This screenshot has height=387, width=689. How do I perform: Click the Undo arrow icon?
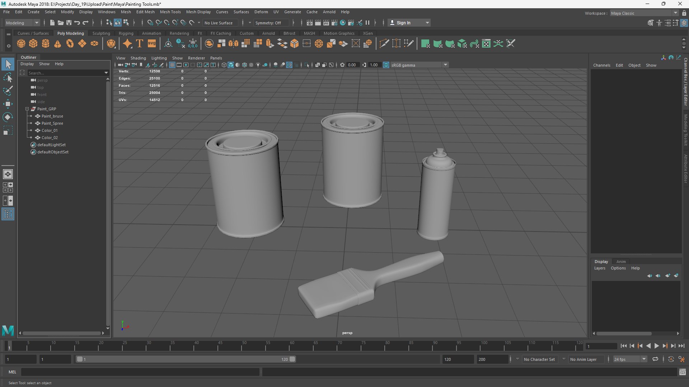(x=77, y=23)
